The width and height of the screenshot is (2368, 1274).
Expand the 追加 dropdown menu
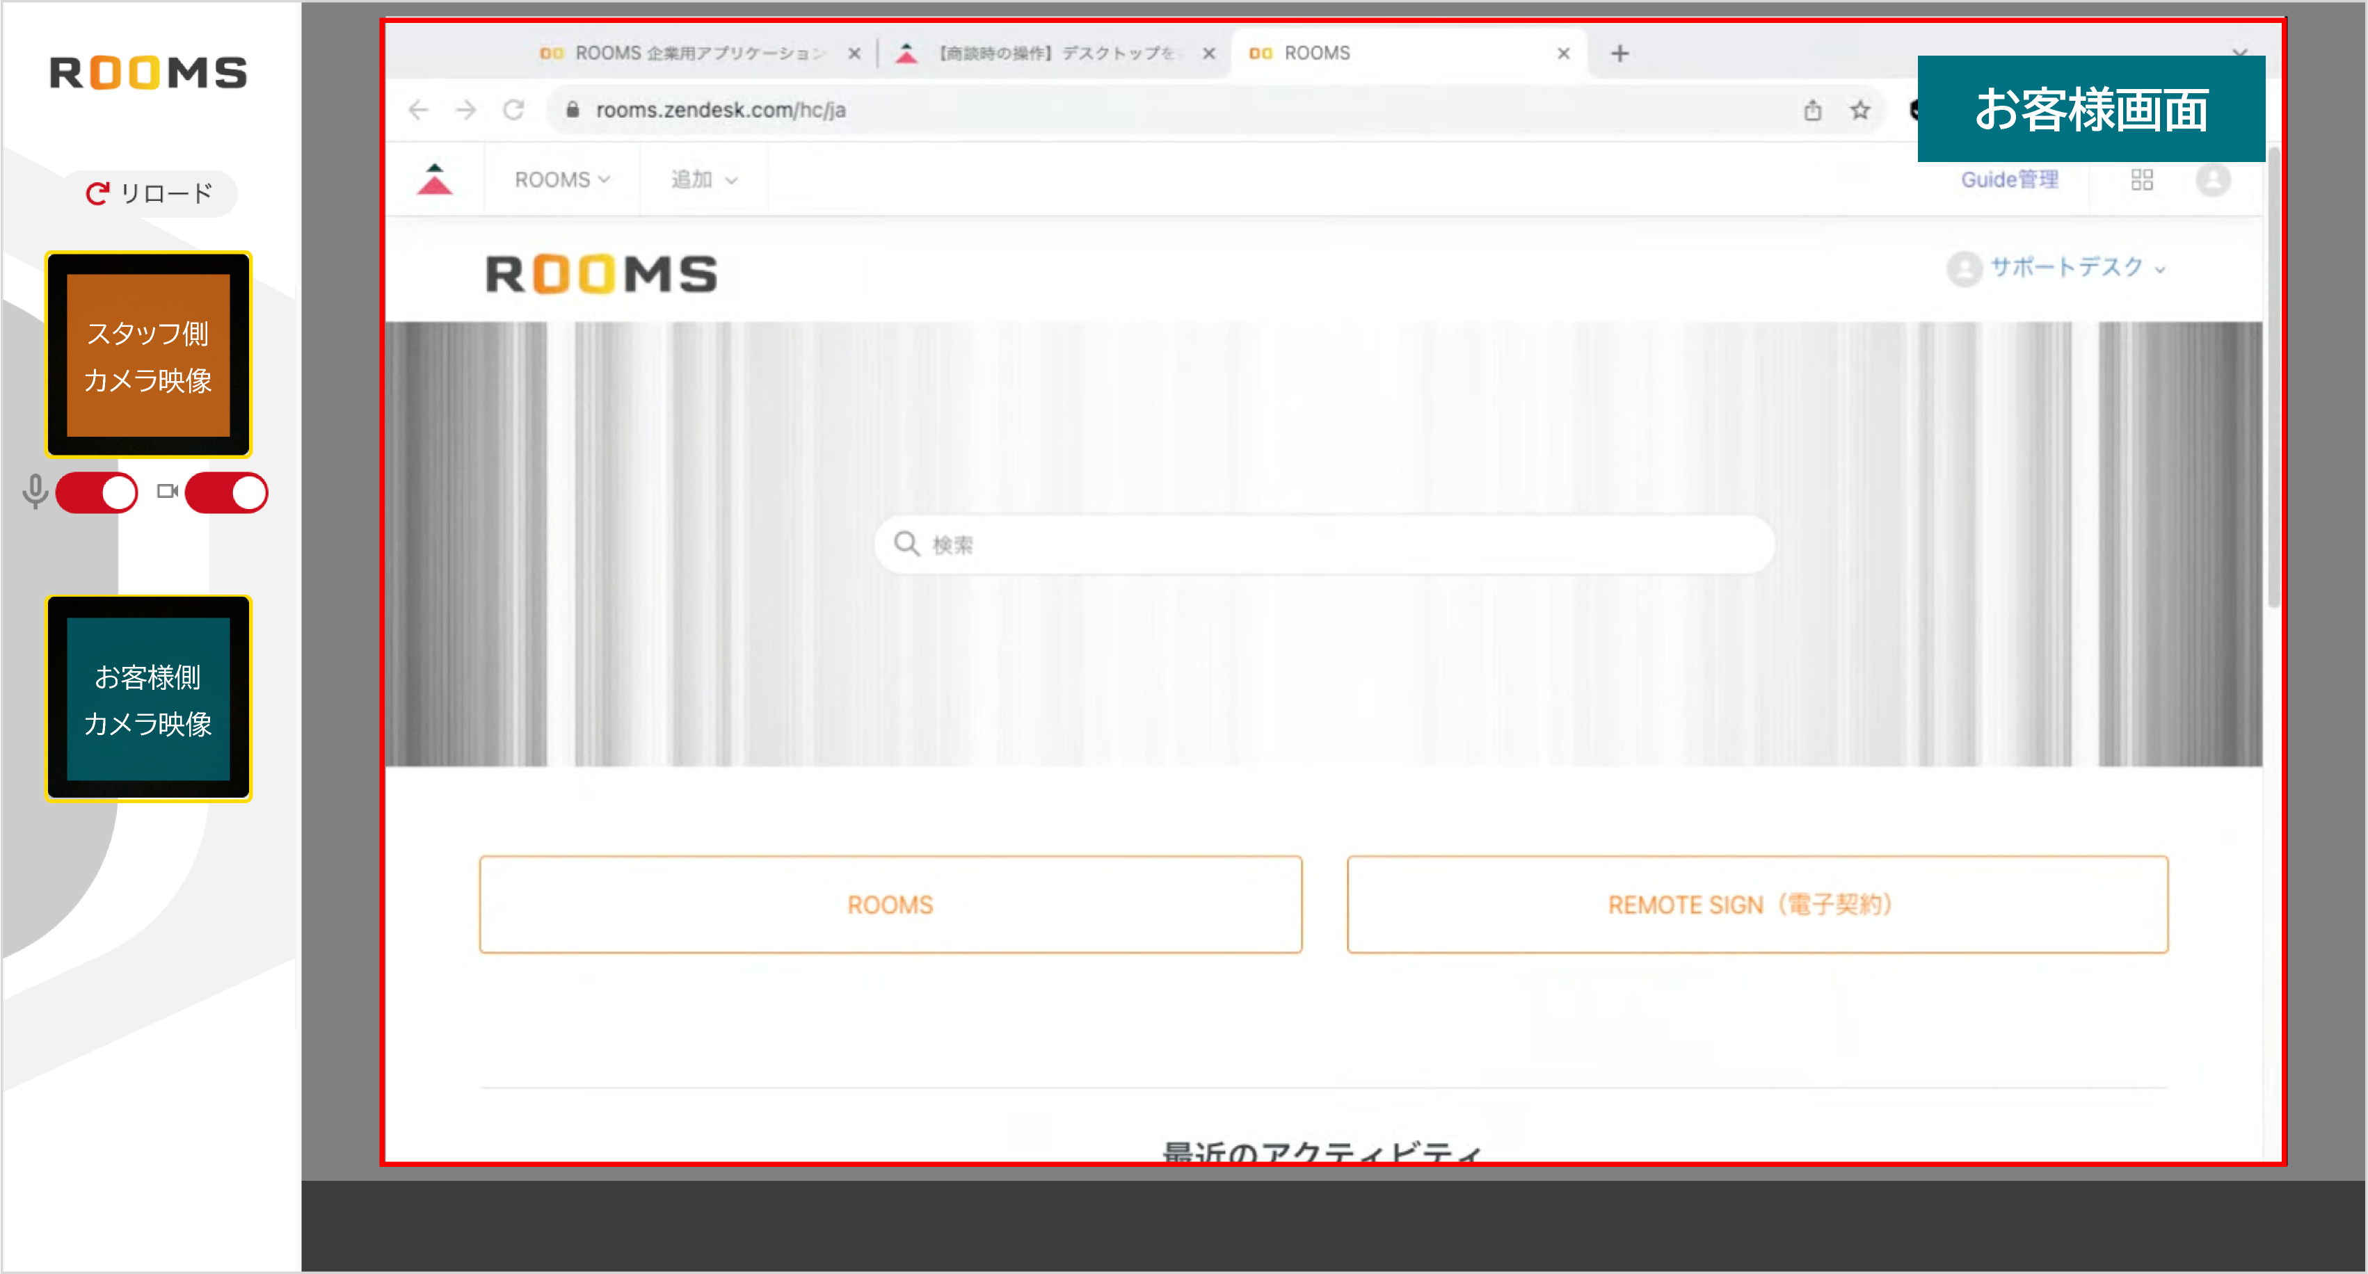pyautogui.click(x=703, y=179)
